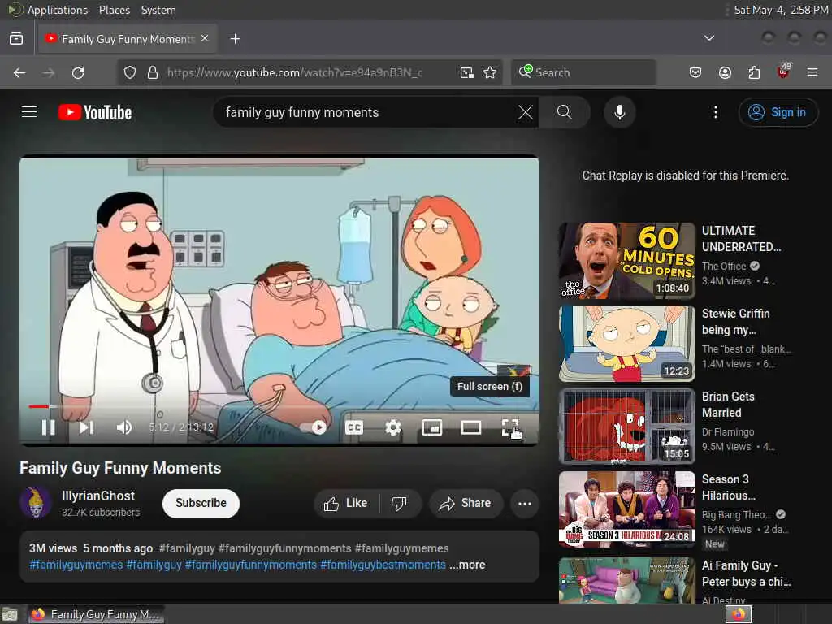Open uBlock extension badge showing 49
The width and height of the screenshot is (832, 624).
[783, 71]
